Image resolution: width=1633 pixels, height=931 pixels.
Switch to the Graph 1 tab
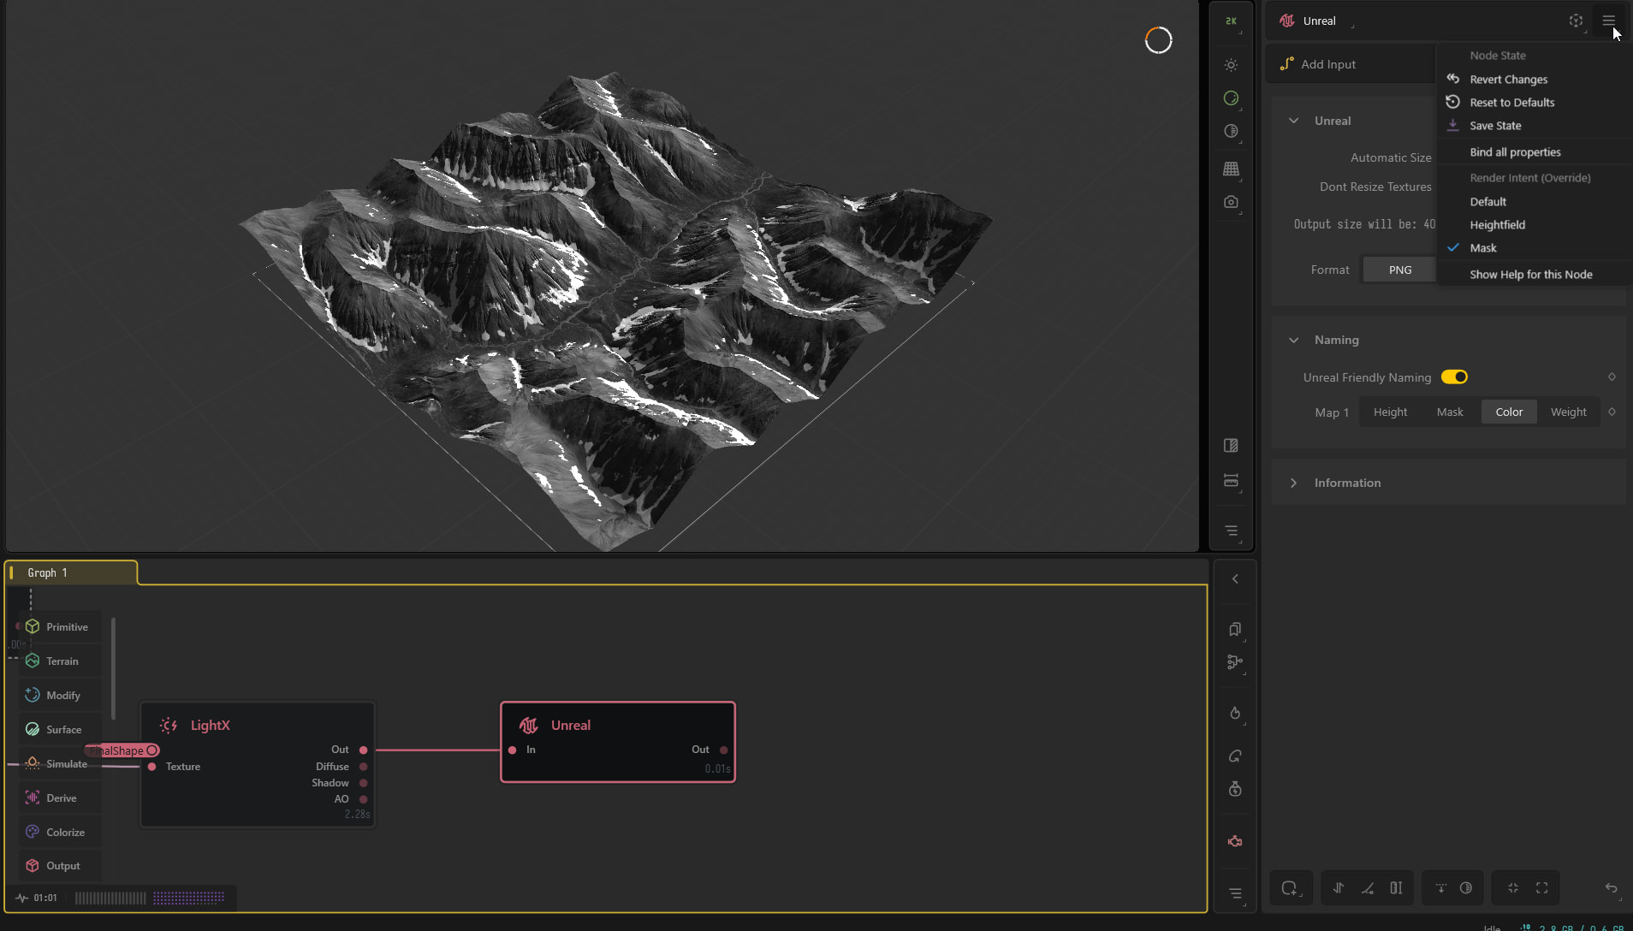[47, 572]
